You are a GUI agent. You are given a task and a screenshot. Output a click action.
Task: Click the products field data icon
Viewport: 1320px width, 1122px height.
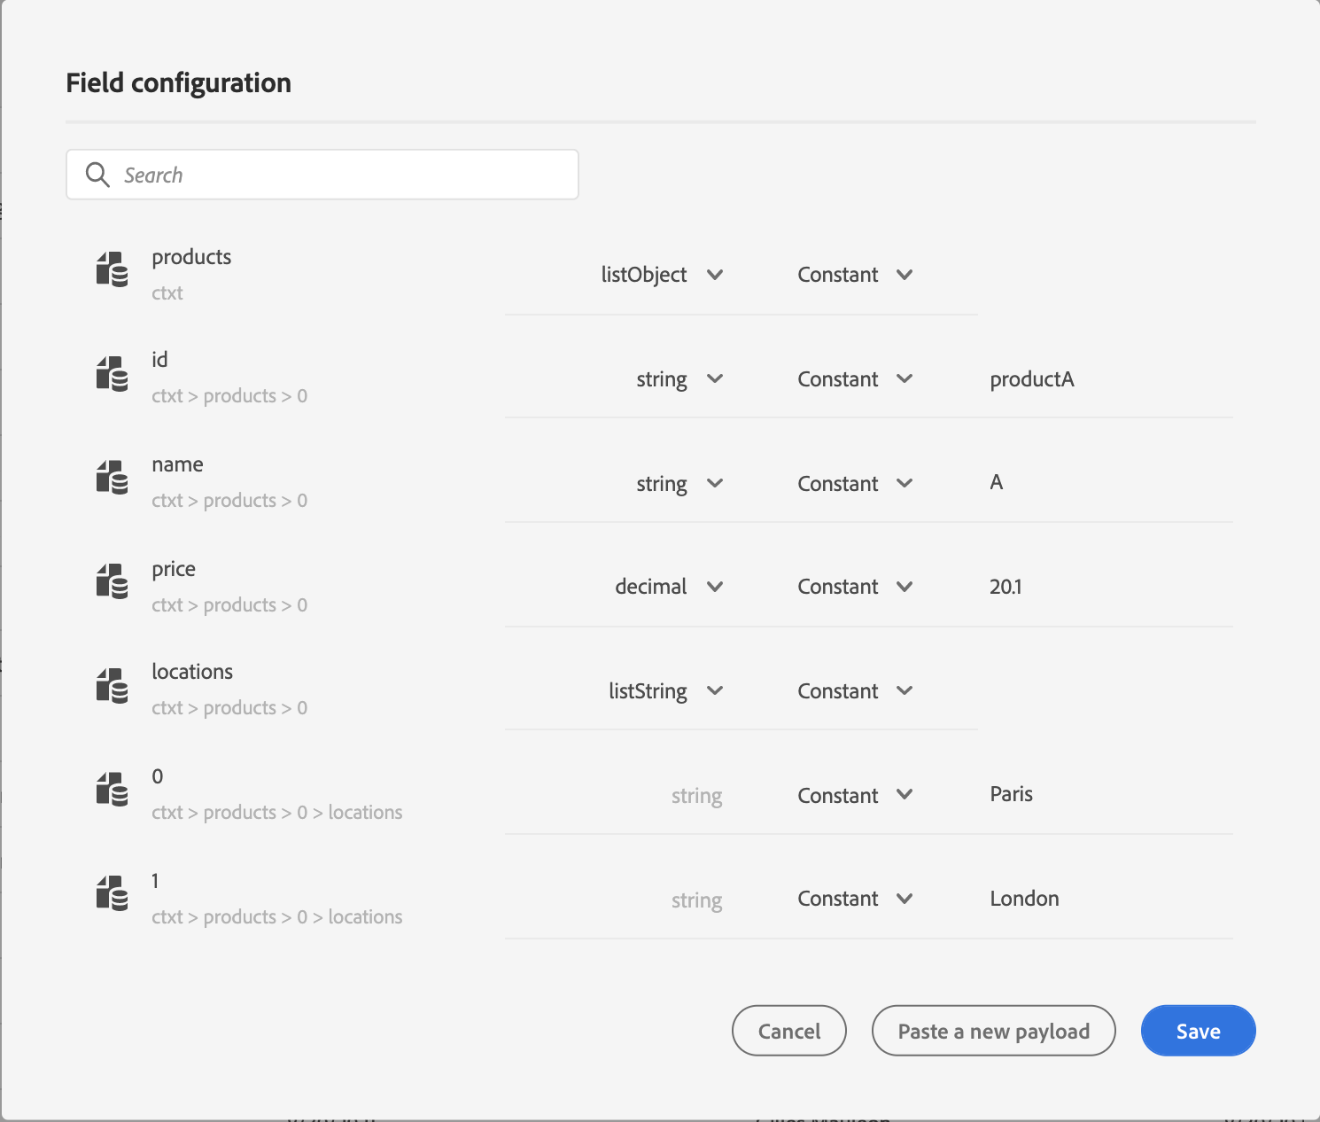pyautogui.click(x=112, y=269)
